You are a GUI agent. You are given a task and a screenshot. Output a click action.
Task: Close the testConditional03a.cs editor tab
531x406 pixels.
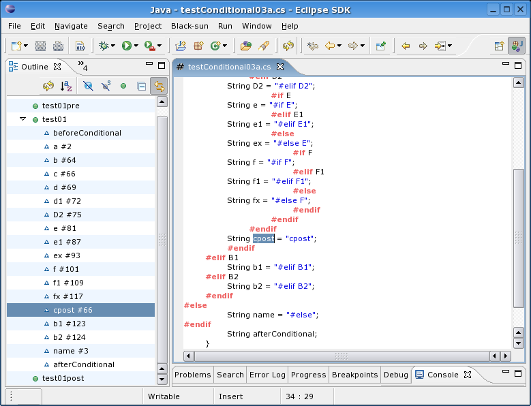280,67
